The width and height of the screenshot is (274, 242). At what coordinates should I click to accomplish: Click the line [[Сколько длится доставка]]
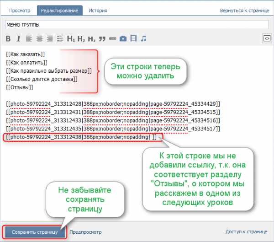pyautogui.click(x=42, y=79)
